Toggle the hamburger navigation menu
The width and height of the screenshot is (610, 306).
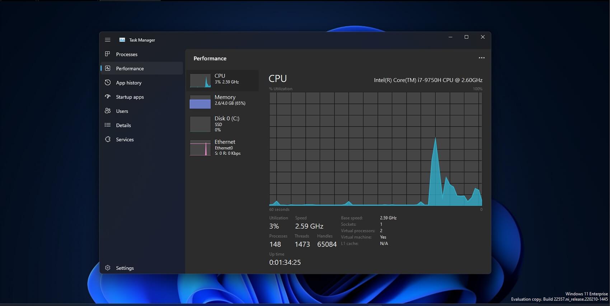coord(108,40)
